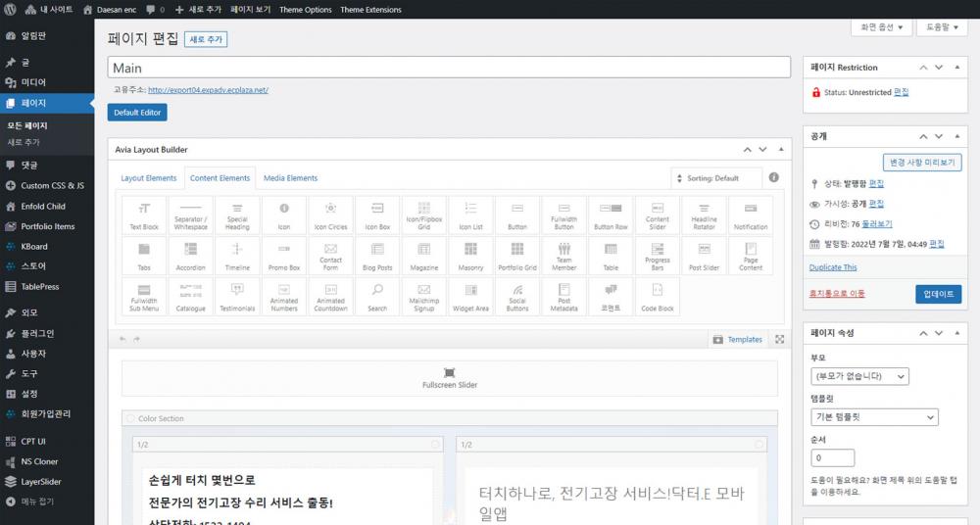This screenshot has height=525, width=980.
Task: Click the 업데이트 update button
Action: pyautogui.click(x=938, y=294)
